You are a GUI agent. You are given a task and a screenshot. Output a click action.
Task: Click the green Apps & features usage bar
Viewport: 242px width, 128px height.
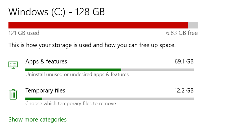(x=73, y=69)
